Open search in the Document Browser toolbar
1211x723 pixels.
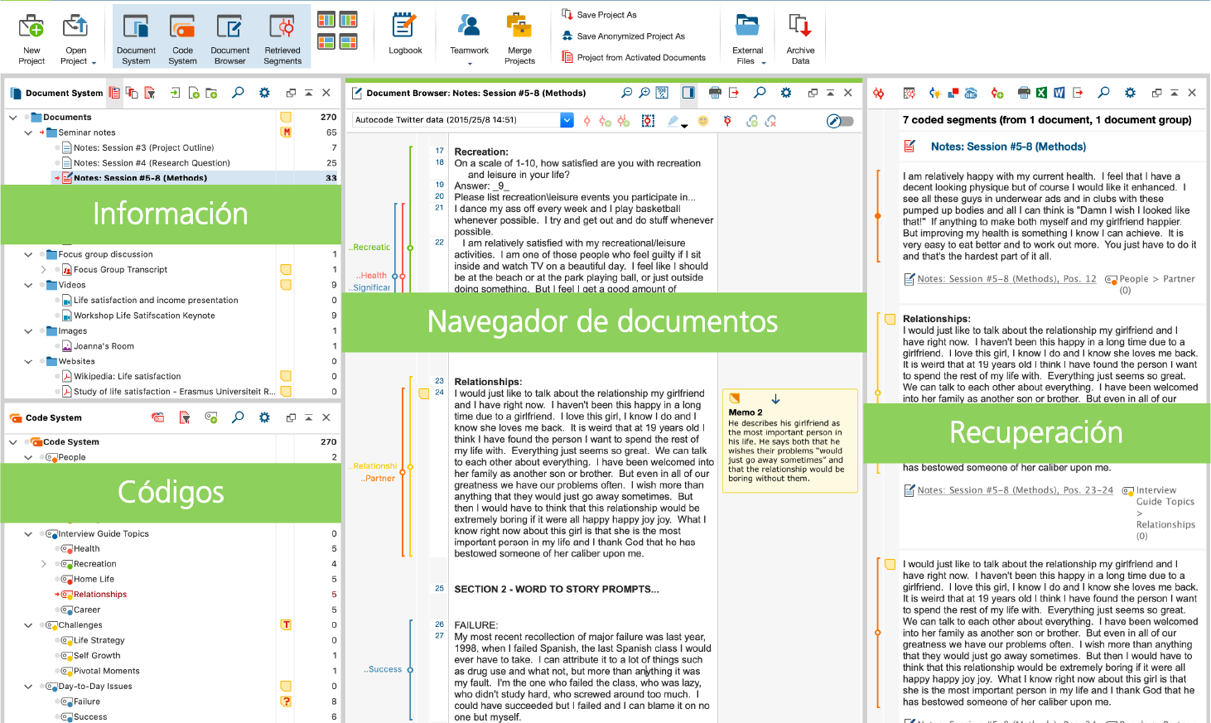point(760,93)
